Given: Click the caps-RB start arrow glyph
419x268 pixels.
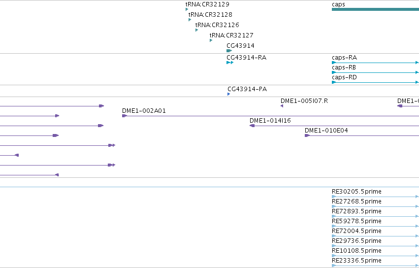Looking at the screenshot, I should click(x=334, y=72).
